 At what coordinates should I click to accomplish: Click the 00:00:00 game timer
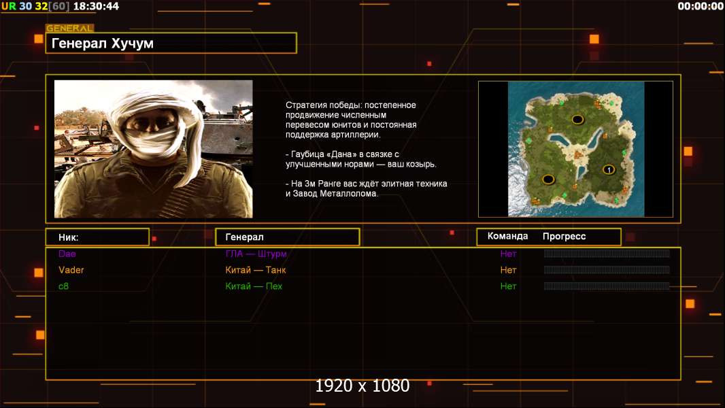pos(701,6)
